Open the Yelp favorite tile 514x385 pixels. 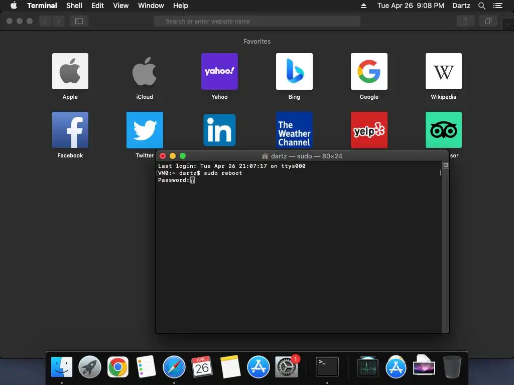[369, 130]
